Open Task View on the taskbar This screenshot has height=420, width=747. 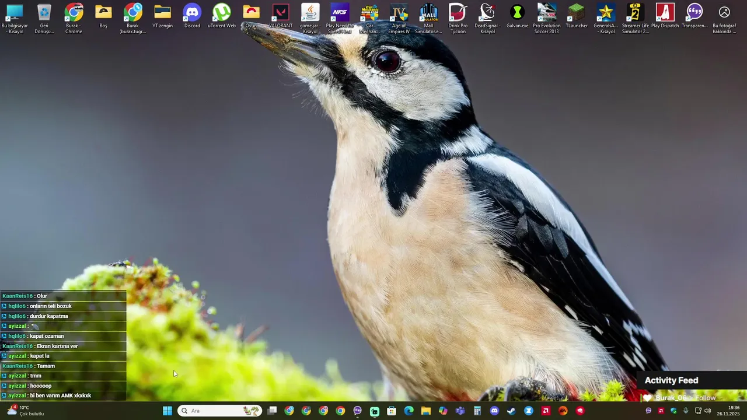click(272, 411)
